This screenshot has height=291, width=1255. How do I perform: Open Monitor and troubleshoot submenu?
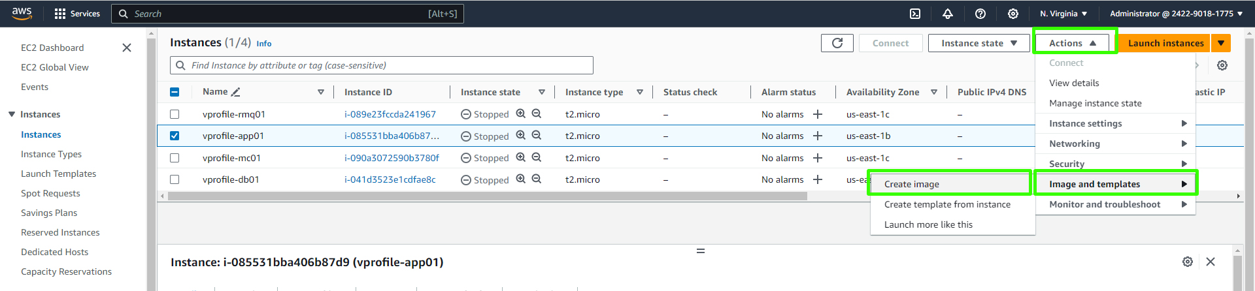pos(1116,204)
